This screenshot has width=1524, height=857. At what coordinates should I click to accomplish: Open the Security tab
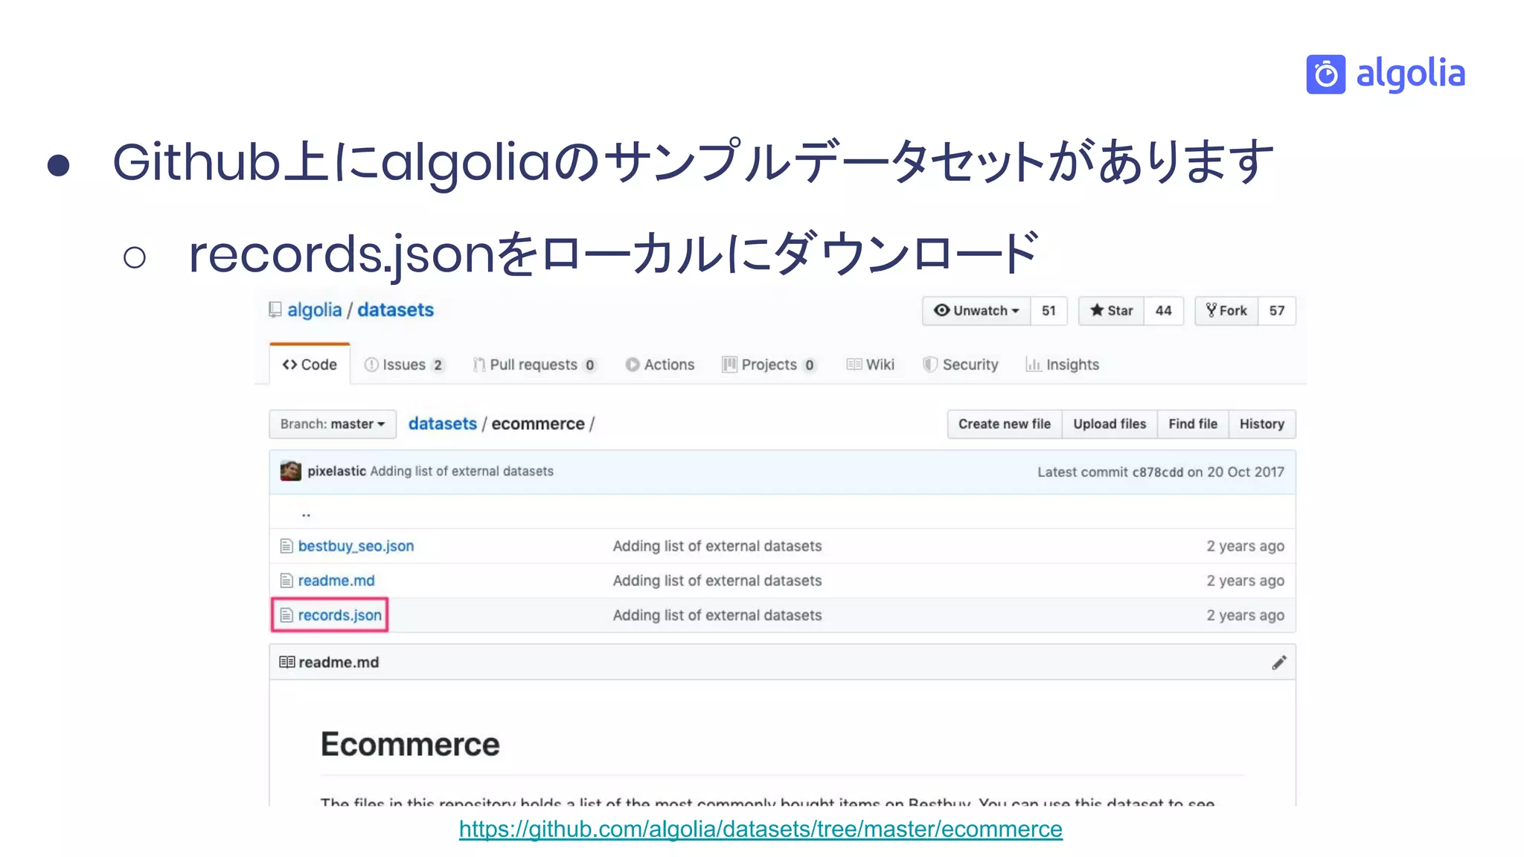pyautogui.click(x=961, y=365)
